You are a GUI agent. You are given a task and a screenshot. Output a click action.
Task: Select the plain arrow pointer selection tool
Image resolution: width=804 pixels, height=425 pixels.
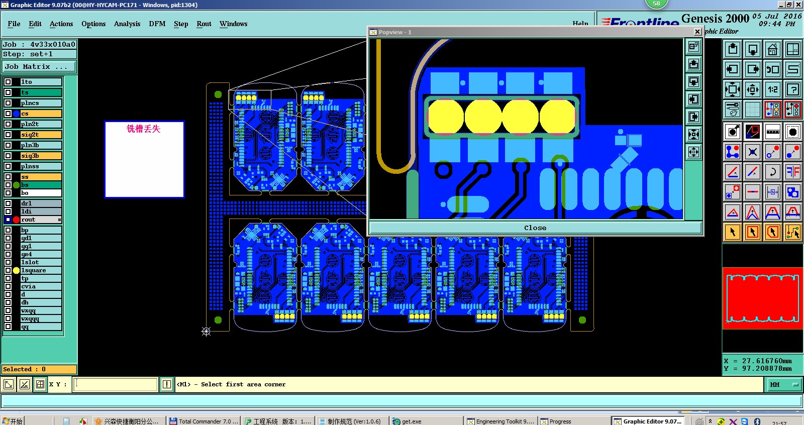click(x=732, y=232)
